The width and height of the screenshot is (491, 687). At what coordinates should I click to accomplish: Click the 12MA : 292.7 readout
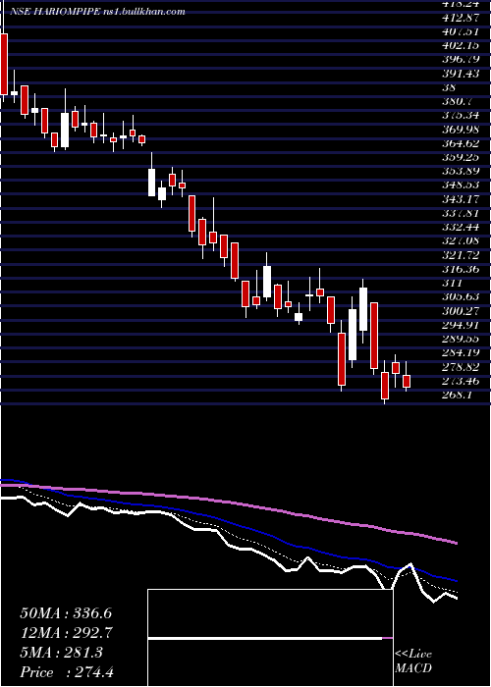pos(67,633)
